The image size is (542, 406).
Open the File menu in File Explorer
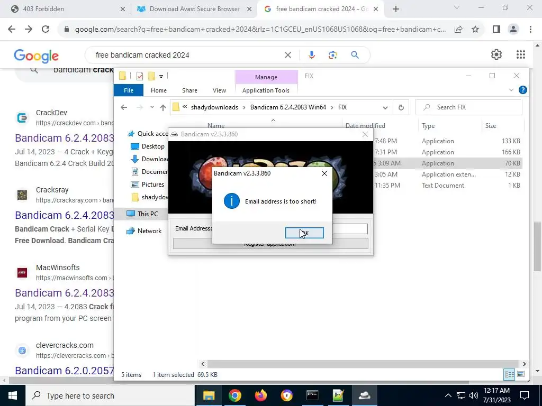[x=129, y=90]
